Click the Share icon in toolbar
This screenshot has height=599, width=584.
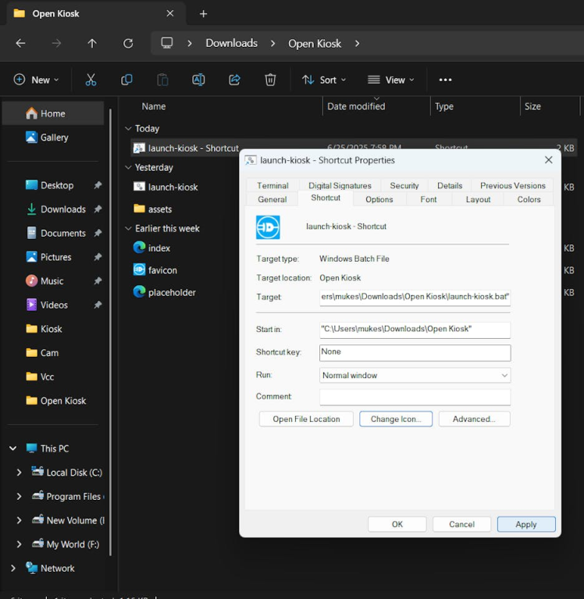(234, 80)
